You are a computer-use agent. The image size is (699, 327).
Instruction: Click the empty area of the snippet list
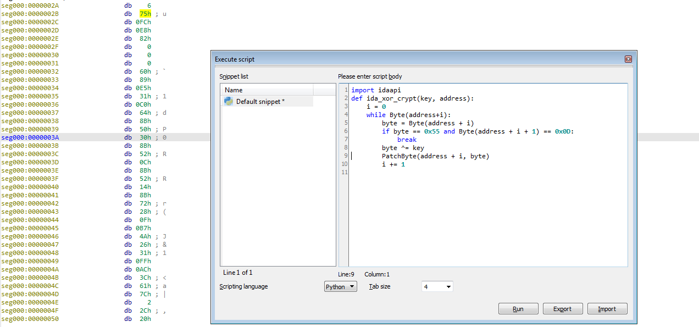point(278,192)
